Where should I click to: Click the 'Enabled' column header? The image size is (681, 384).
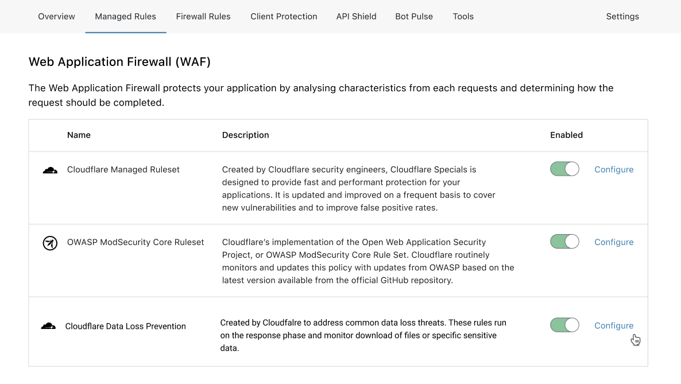(x=566, y=135)
